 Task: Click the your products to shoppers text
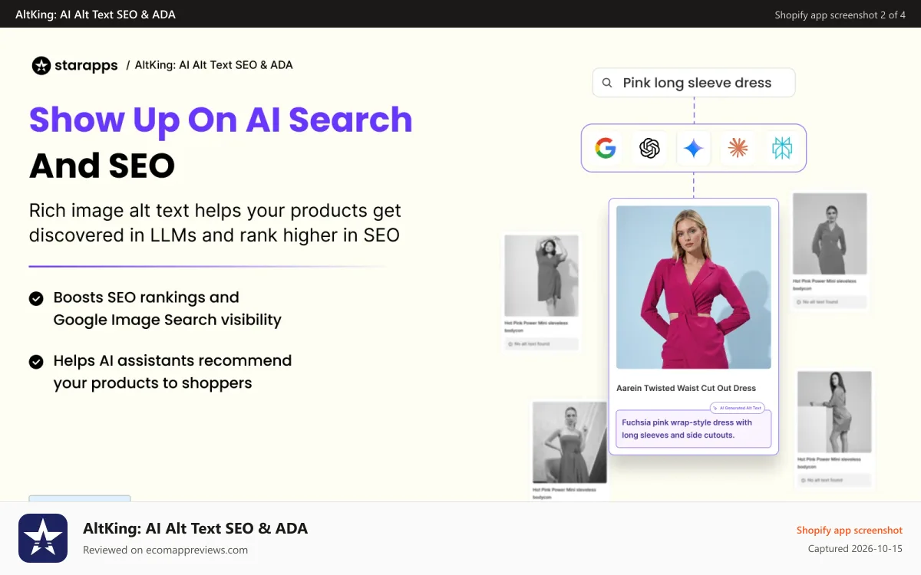coord(153,383)
